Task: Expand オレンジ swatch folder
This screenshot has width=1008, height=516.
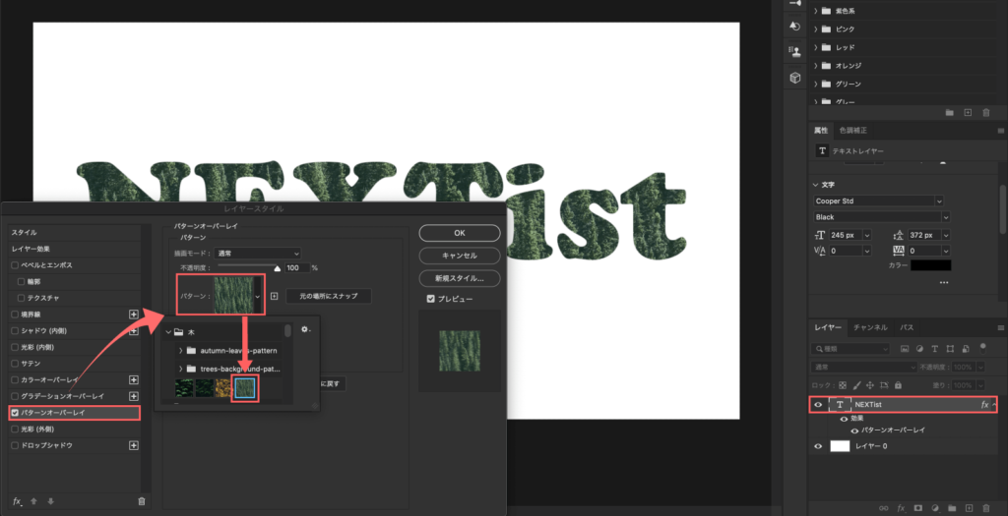Action: (x=816, y=66)
